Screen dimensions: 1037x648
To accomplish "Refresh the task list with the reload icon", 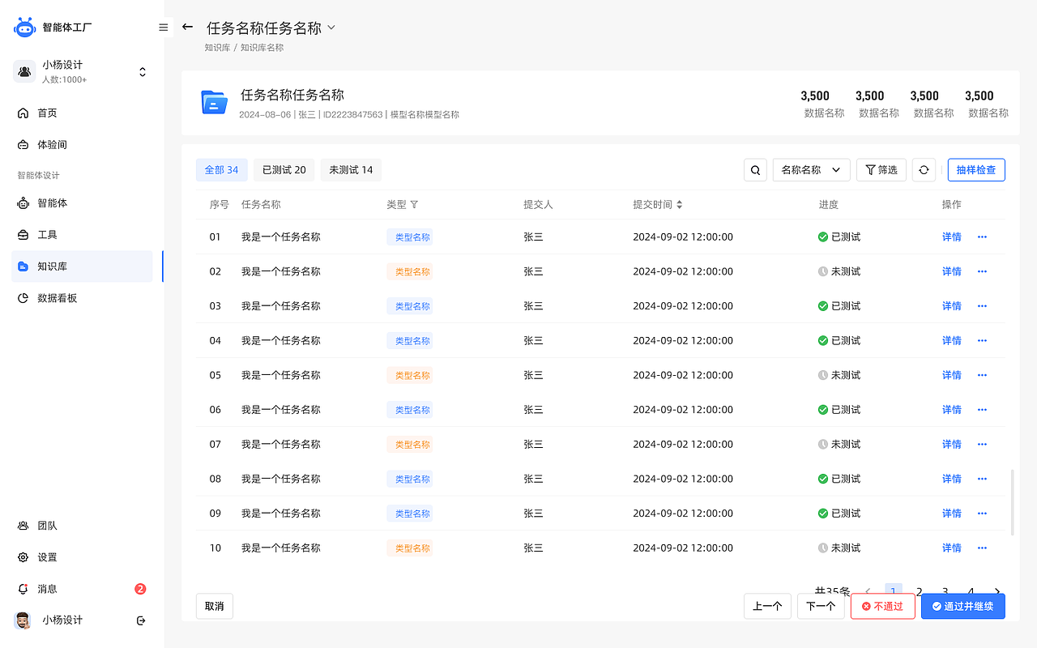I will pyautogui.click(x=924, y=169).
